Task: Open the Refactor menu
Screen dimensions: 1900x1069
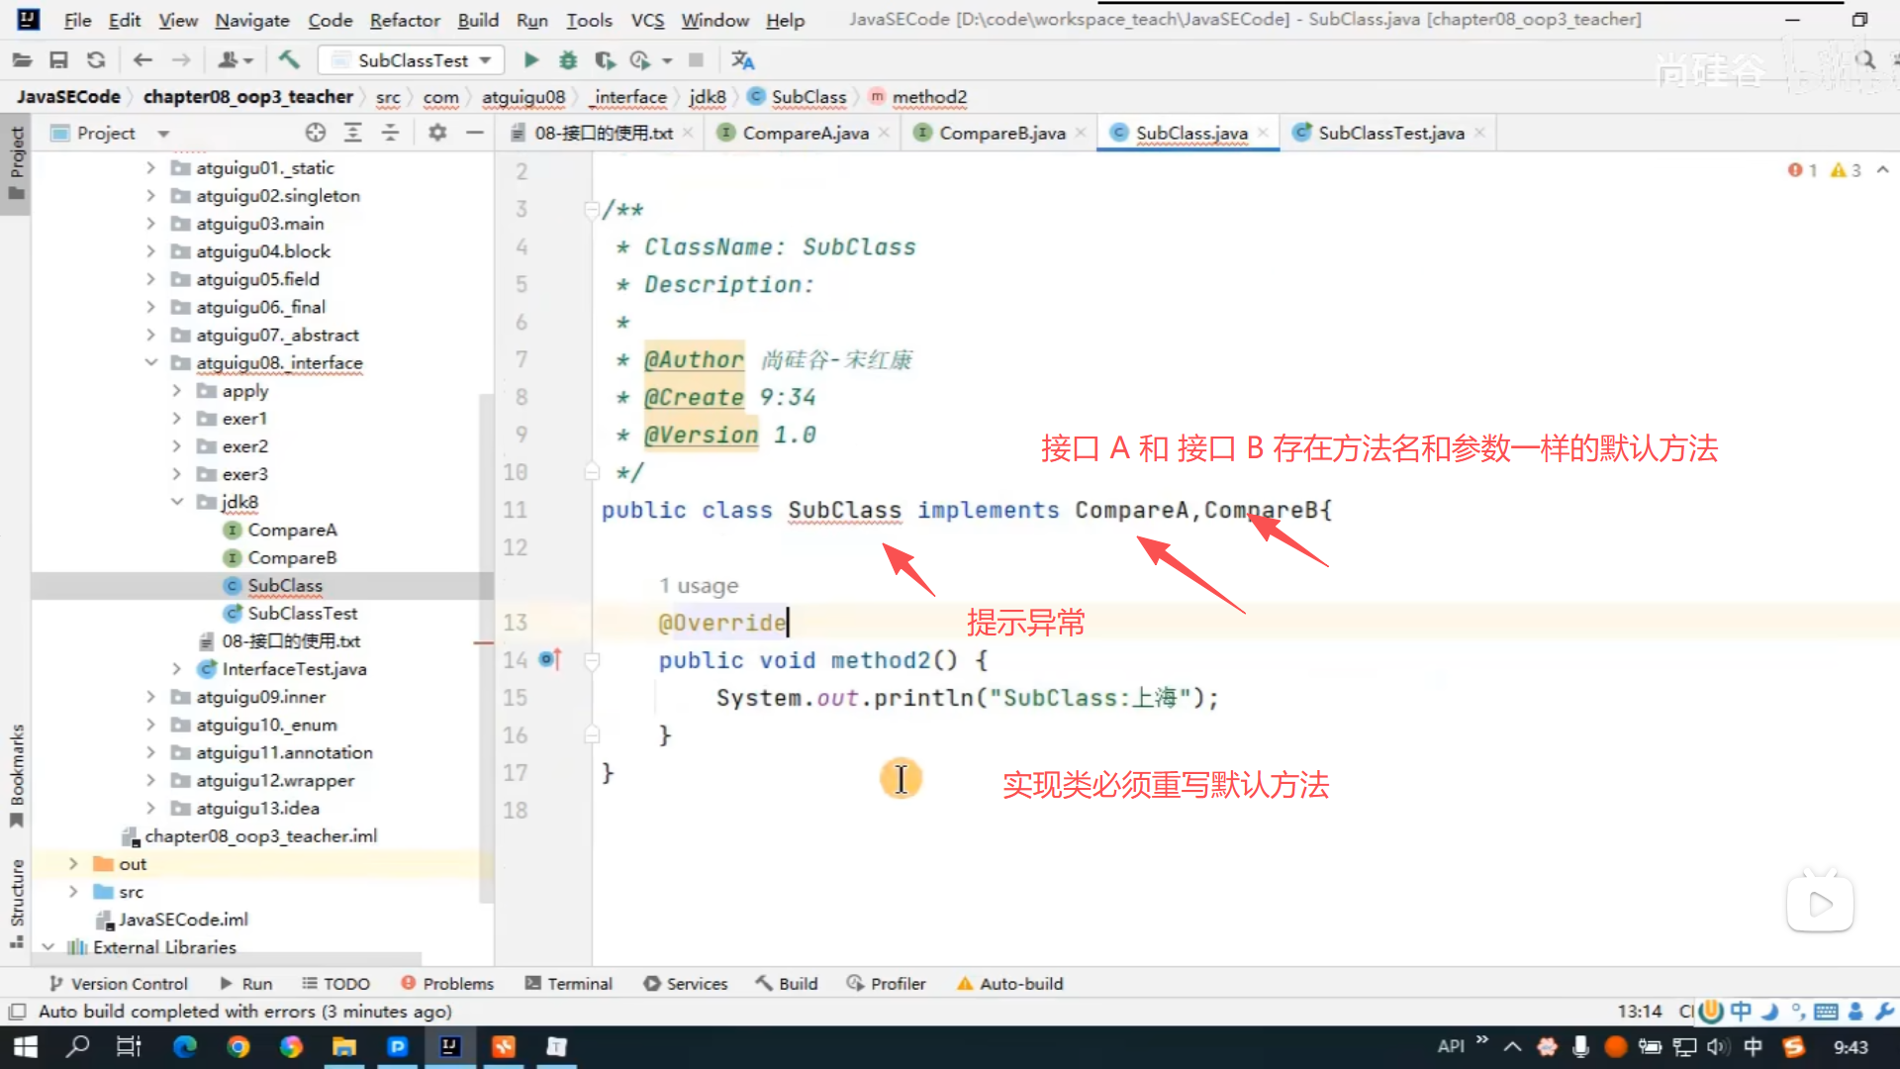Action: (404, 20)
